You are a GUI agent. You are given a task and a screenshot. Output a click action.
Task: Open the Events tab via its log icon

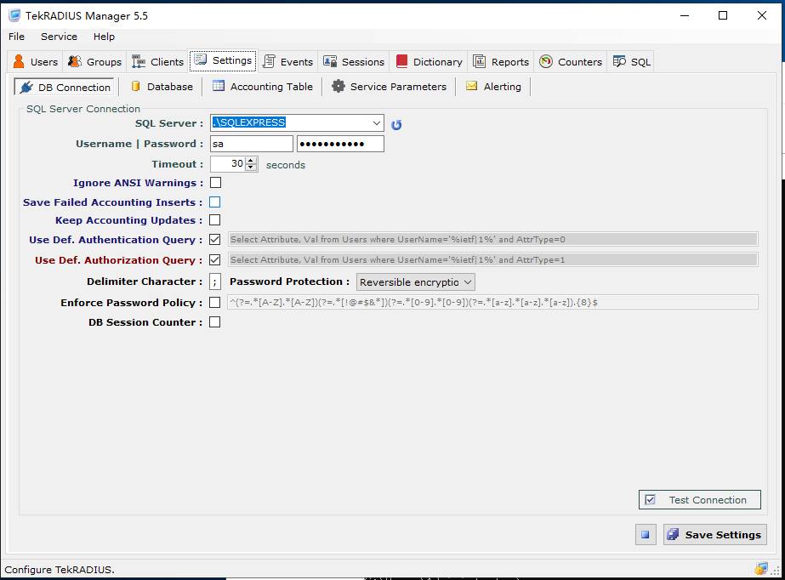tap(269, 61)
